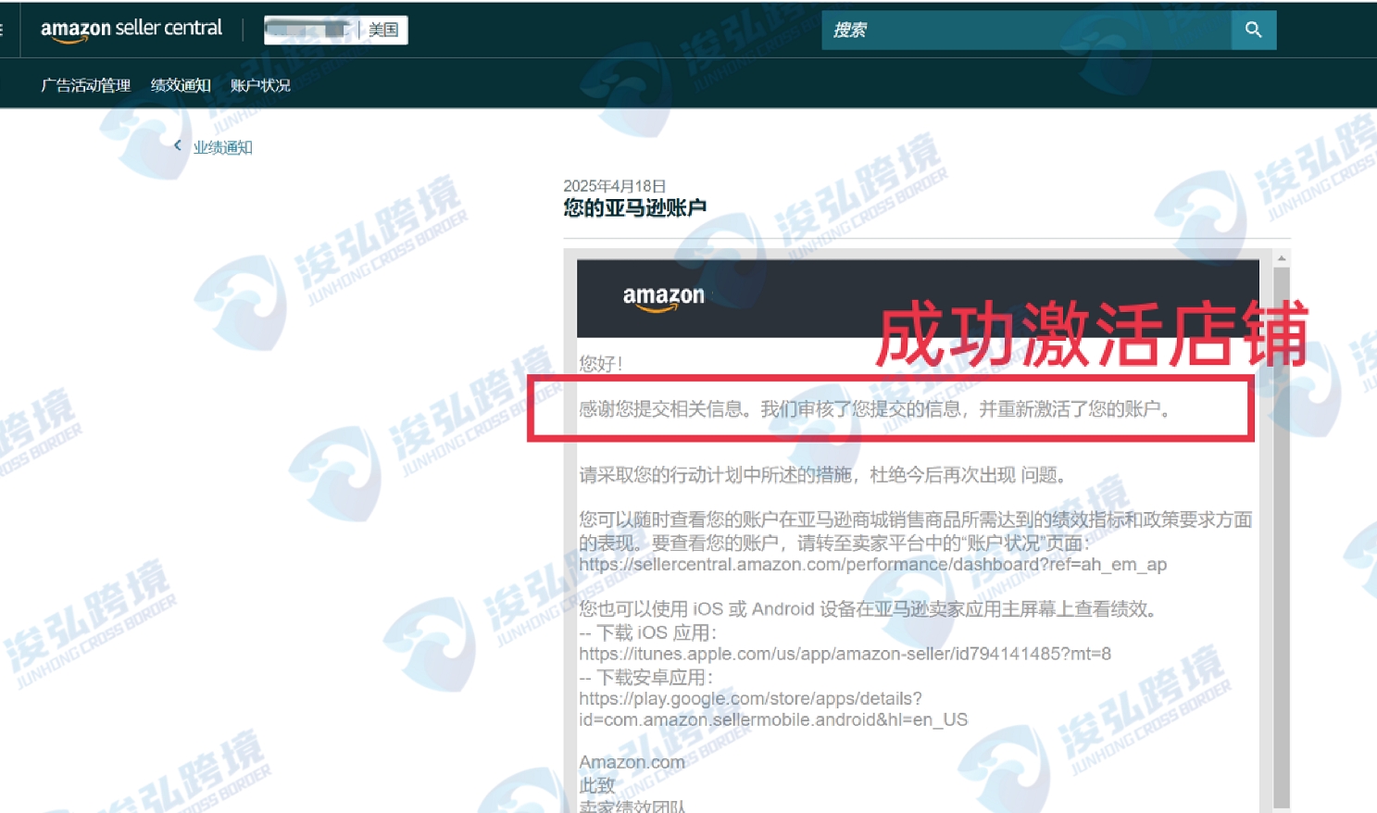Click the Amazon.com signature text

632,762
